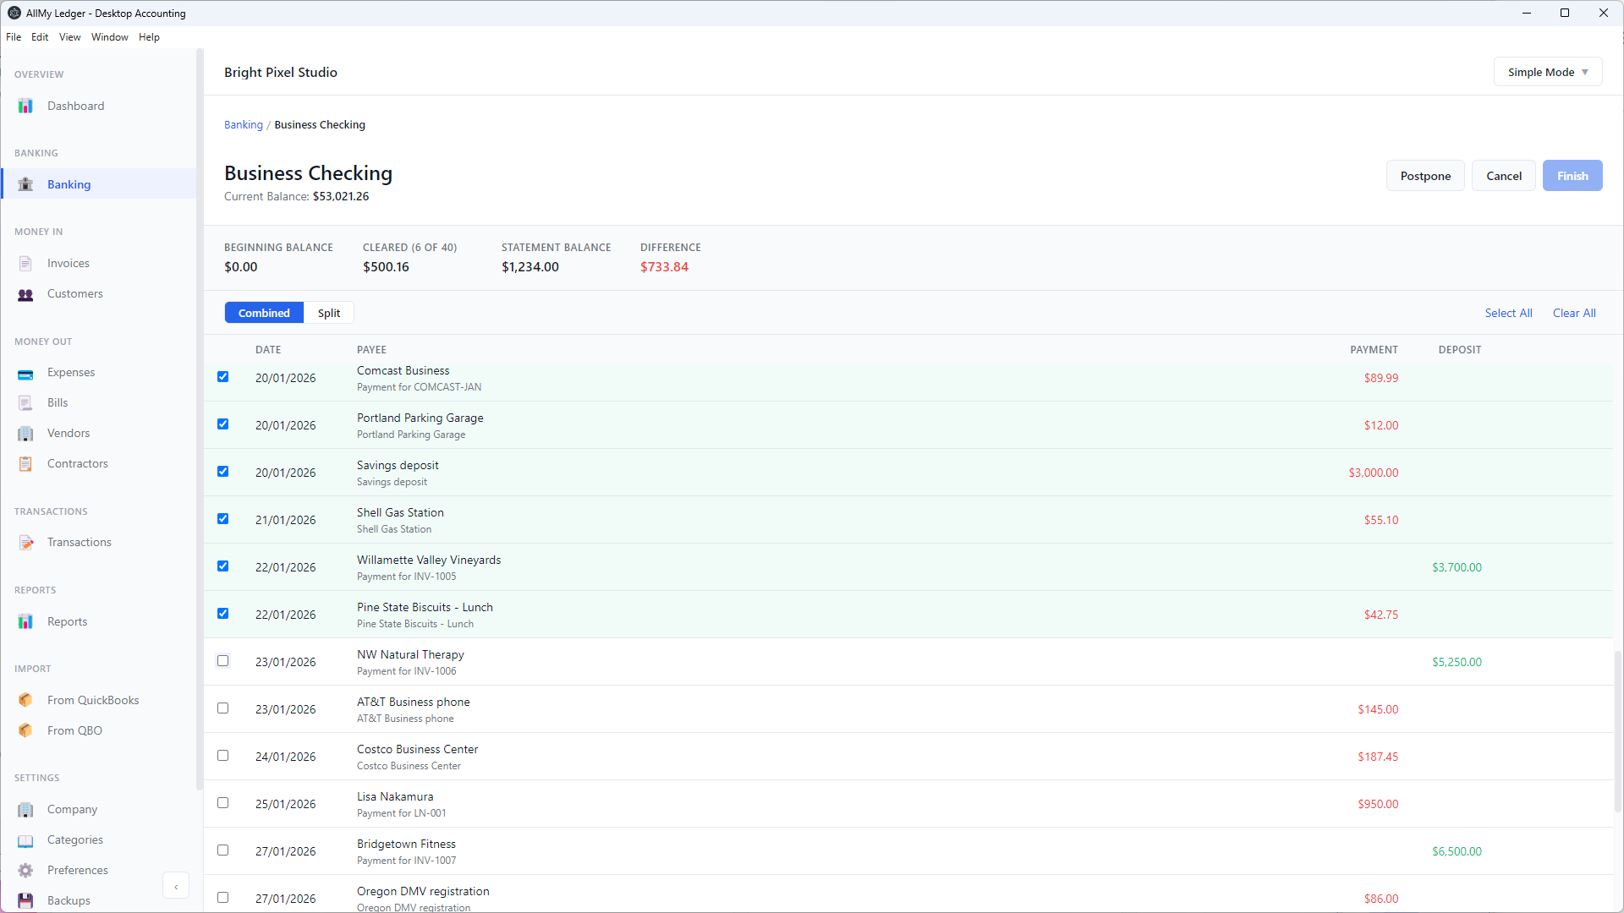Screen dimensions: 1624x913
Task: Open the From QuickBooks import icon
Action: point(25,700)
